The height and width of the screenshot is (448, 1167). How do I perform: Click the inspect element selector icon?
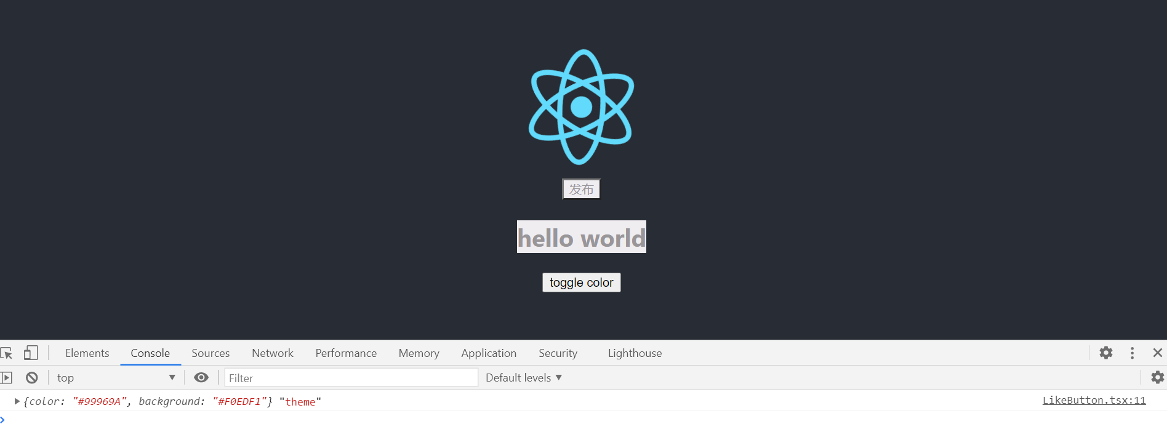pyautogui.click(x=7, y=353)
